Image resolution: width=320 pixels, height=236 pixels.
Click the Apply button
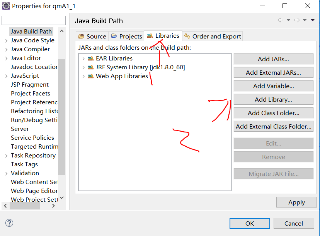pyautogui.click(x=296, y=202)
